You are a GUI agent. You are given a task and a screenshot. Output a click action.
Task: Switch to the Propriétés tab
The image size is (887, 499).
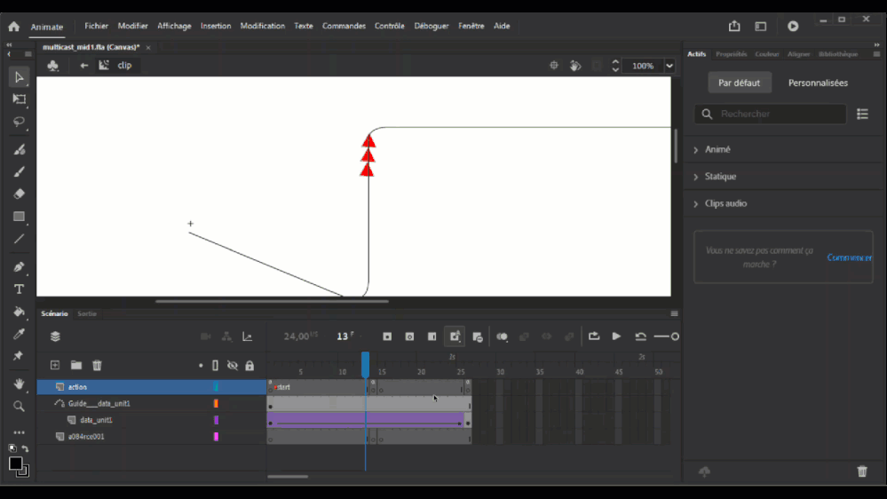pyautogui.click(x=732, y=54)
